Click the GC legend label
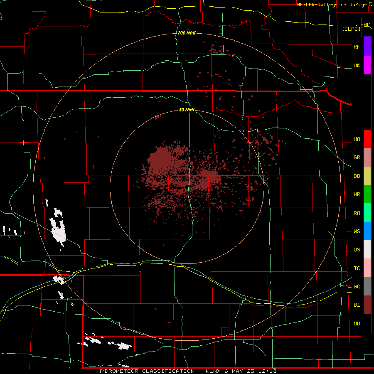Viewport: 374px width, 374px height. [357, 287]
